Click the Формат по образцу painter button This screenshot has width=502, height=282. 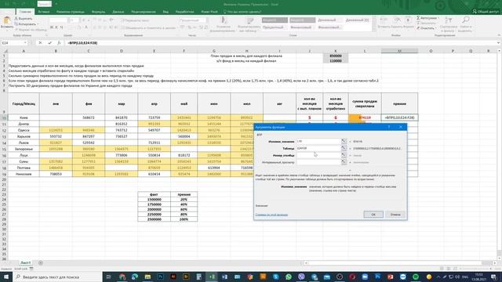[x=31, y=30]
